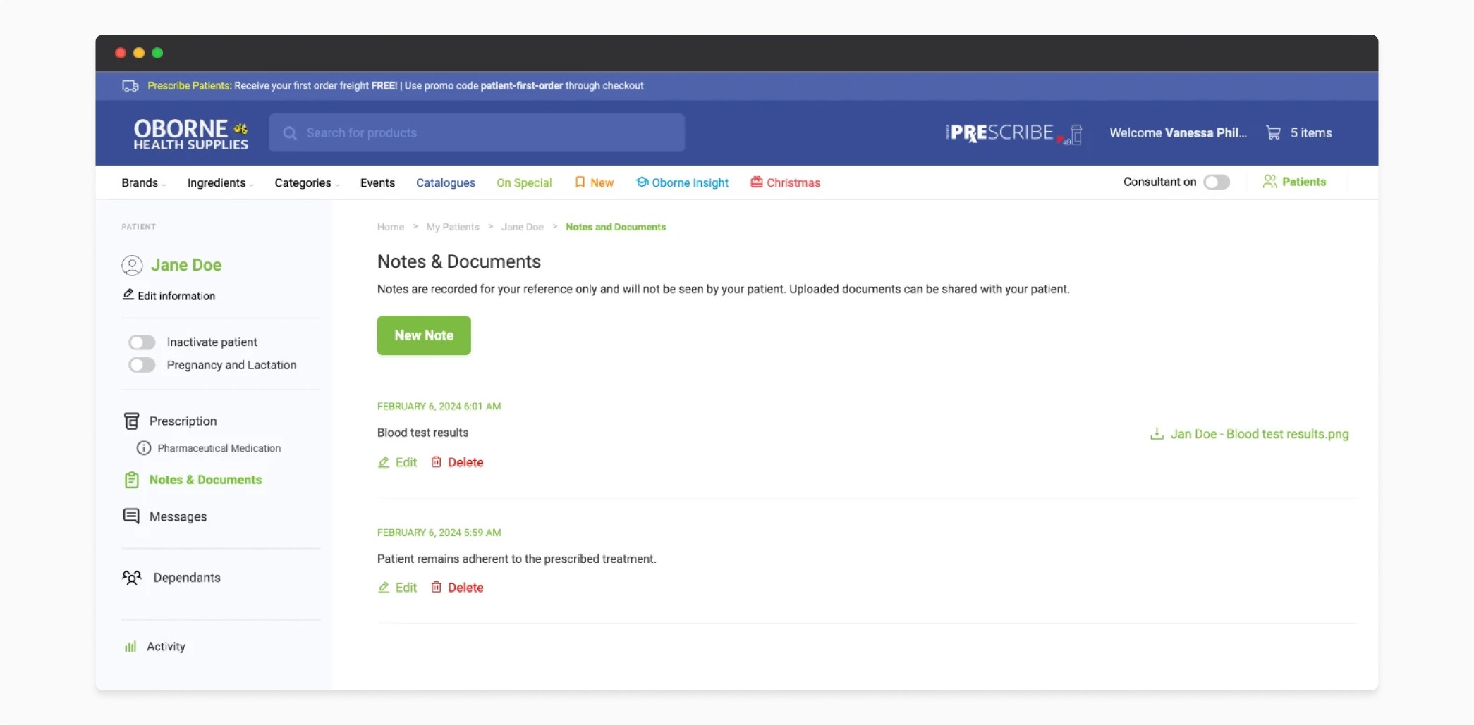The image size is (1474, 725).
Task: Download Jan Doe - Blood test results.png
Action: click(x=1248, y=434)
